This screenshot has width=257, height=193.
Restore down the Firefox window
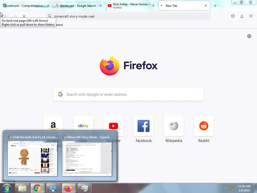(241, 3)
